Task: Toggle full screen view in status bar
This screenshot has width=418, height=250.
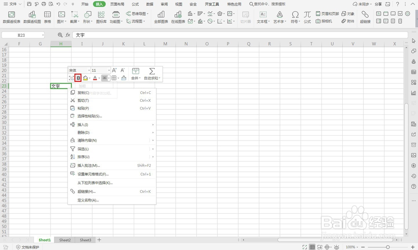Action: (x=305, y=247)
